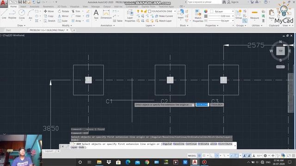Switch to the Parametric ribbon tab
This screenshot has height=166, width=296.
point(48,6)
